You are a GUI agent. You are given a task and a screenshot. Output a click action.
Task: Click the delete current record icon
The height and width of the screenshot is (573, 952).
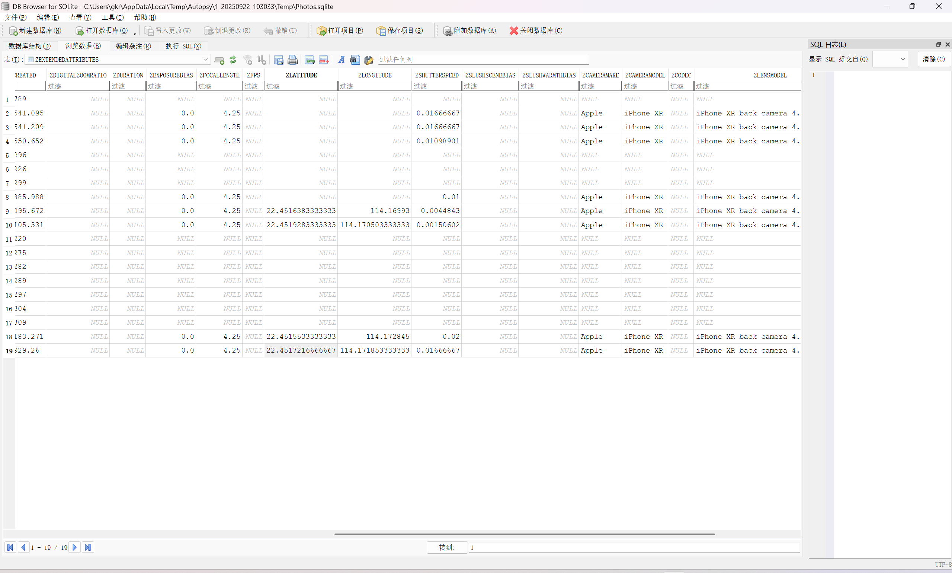click(323, 60)
